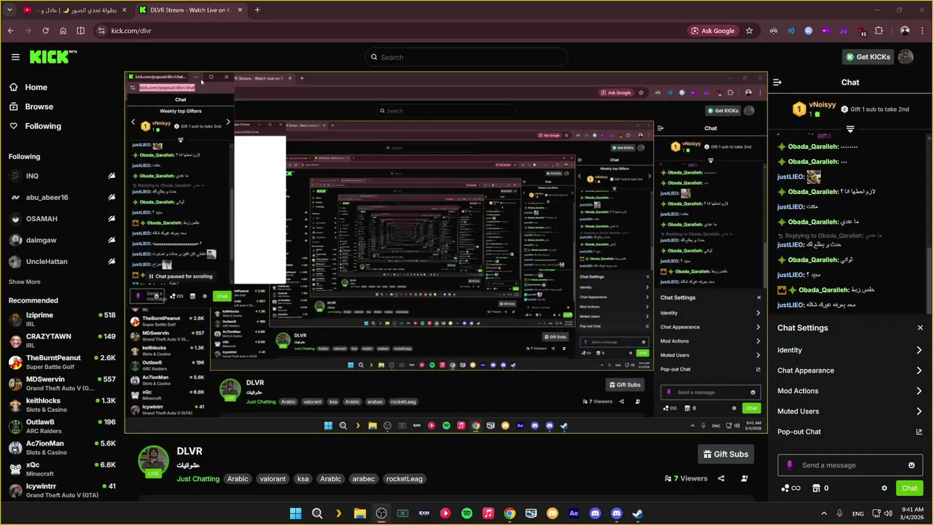
Task: Open the 7TV extension icon
Action: tap(843, 31)
